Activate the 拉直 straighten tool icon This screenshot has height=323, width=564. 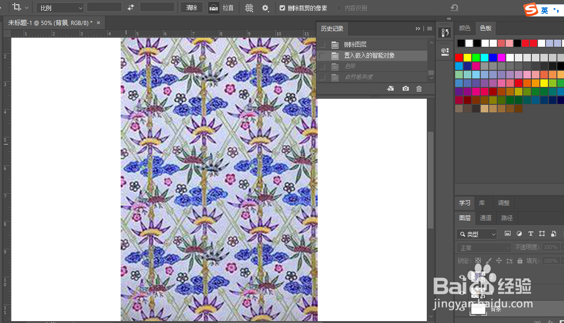point(214,8)
